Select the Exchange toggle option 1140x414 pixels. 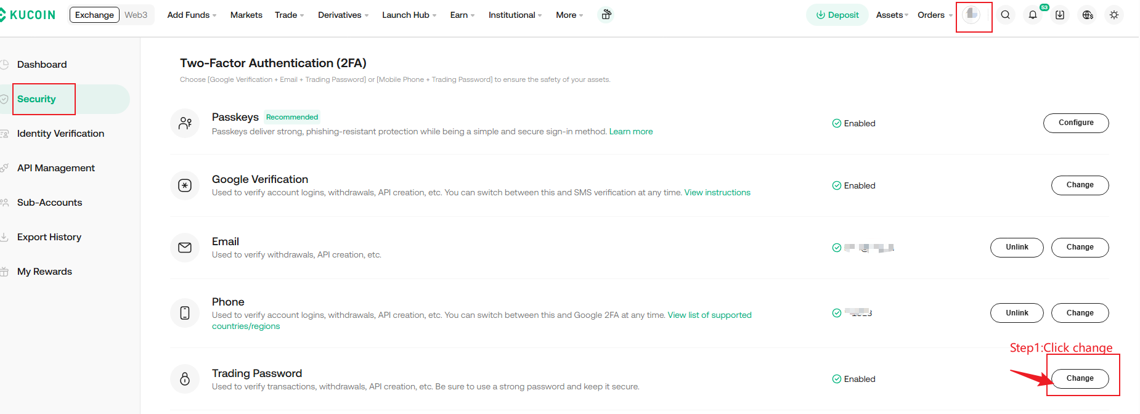pos(94,15)
